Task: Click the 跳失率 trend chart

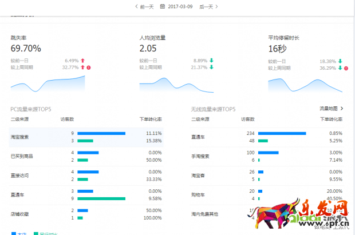Action: [48, 84]
